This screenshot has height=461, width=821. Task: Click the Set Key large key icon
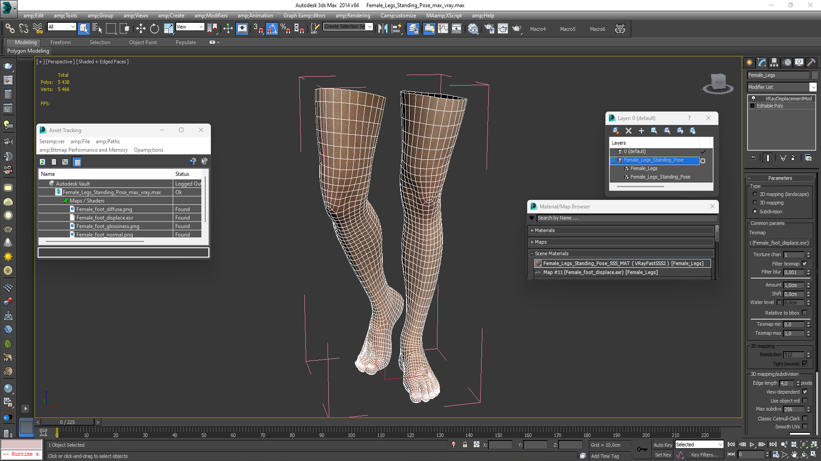coord(642,449)
